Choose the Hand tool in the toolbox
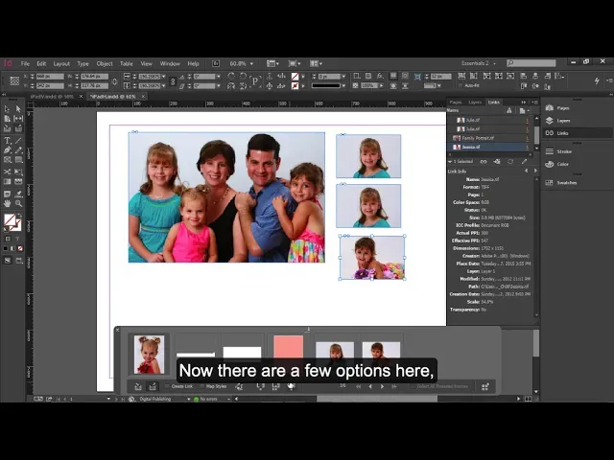The width and height of the screenshot is (614, 460). point(8,203)
